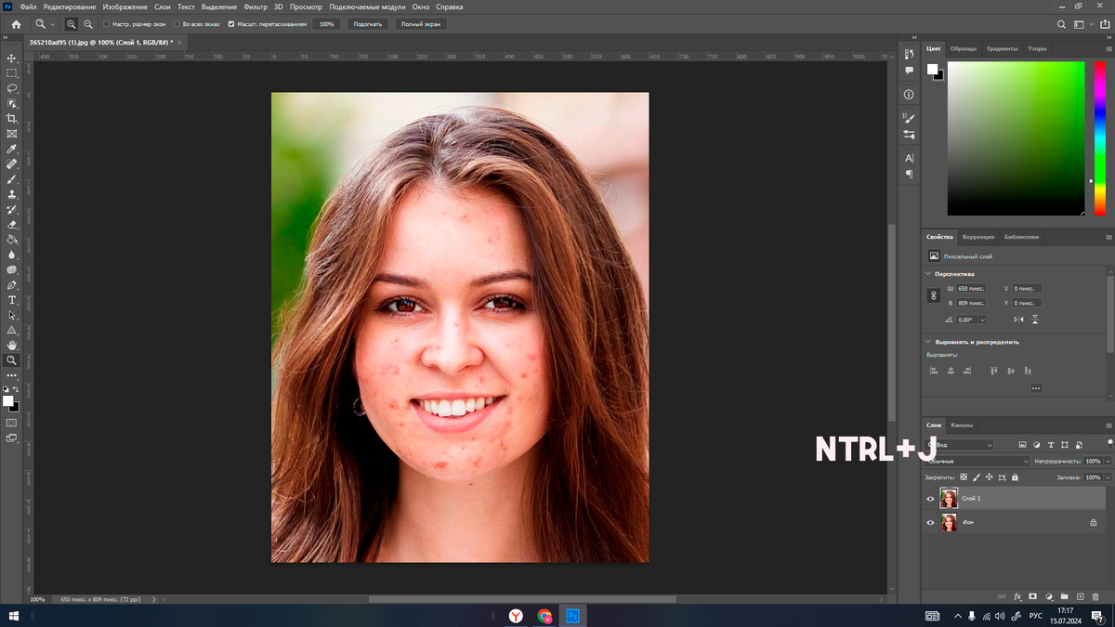Open the 'Фильтр' menu
Viewport: 1115px width, 627px height.
[x=256, y=7]
